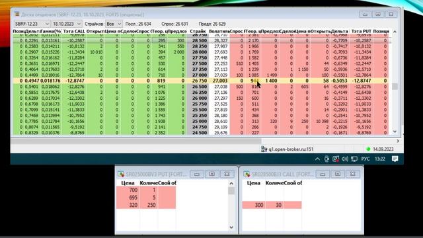Open the network icon in the system tray
The image size is (423, 238).
pos(354,159)
